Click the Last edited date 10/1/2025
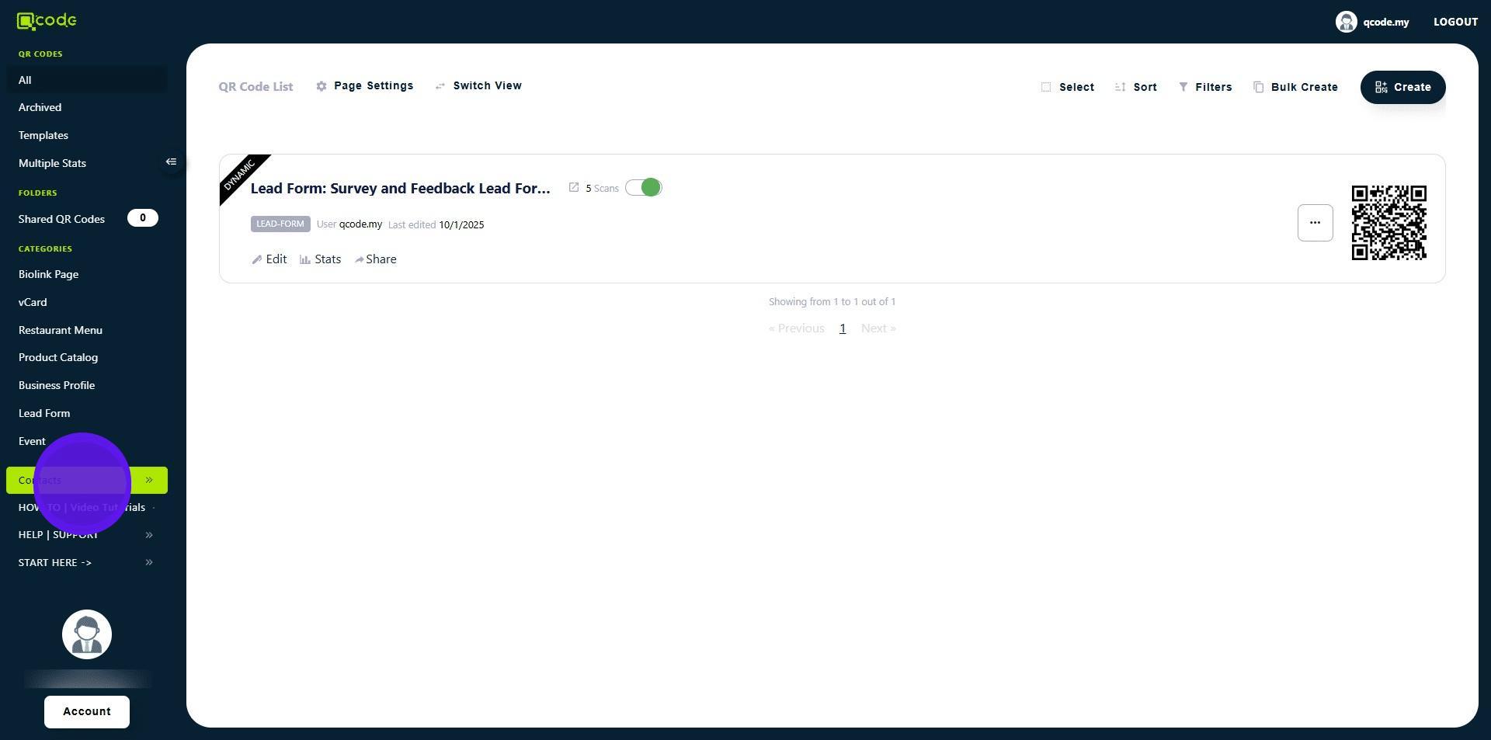The image size is (1491, 740). [461, 224]
